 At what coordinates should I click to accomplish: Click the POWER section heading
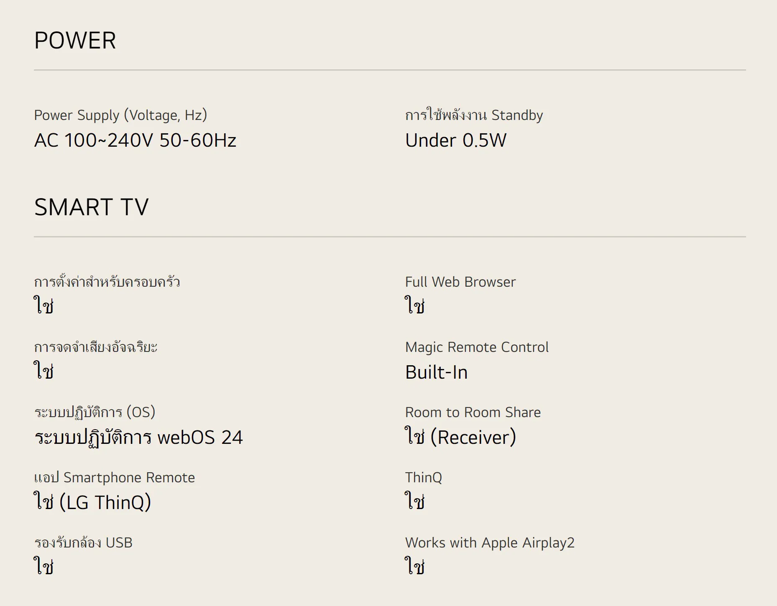(75, 41)
